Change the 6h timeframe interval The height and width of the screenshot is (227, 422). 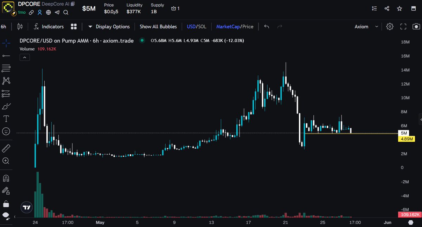(x=4, y=27)
